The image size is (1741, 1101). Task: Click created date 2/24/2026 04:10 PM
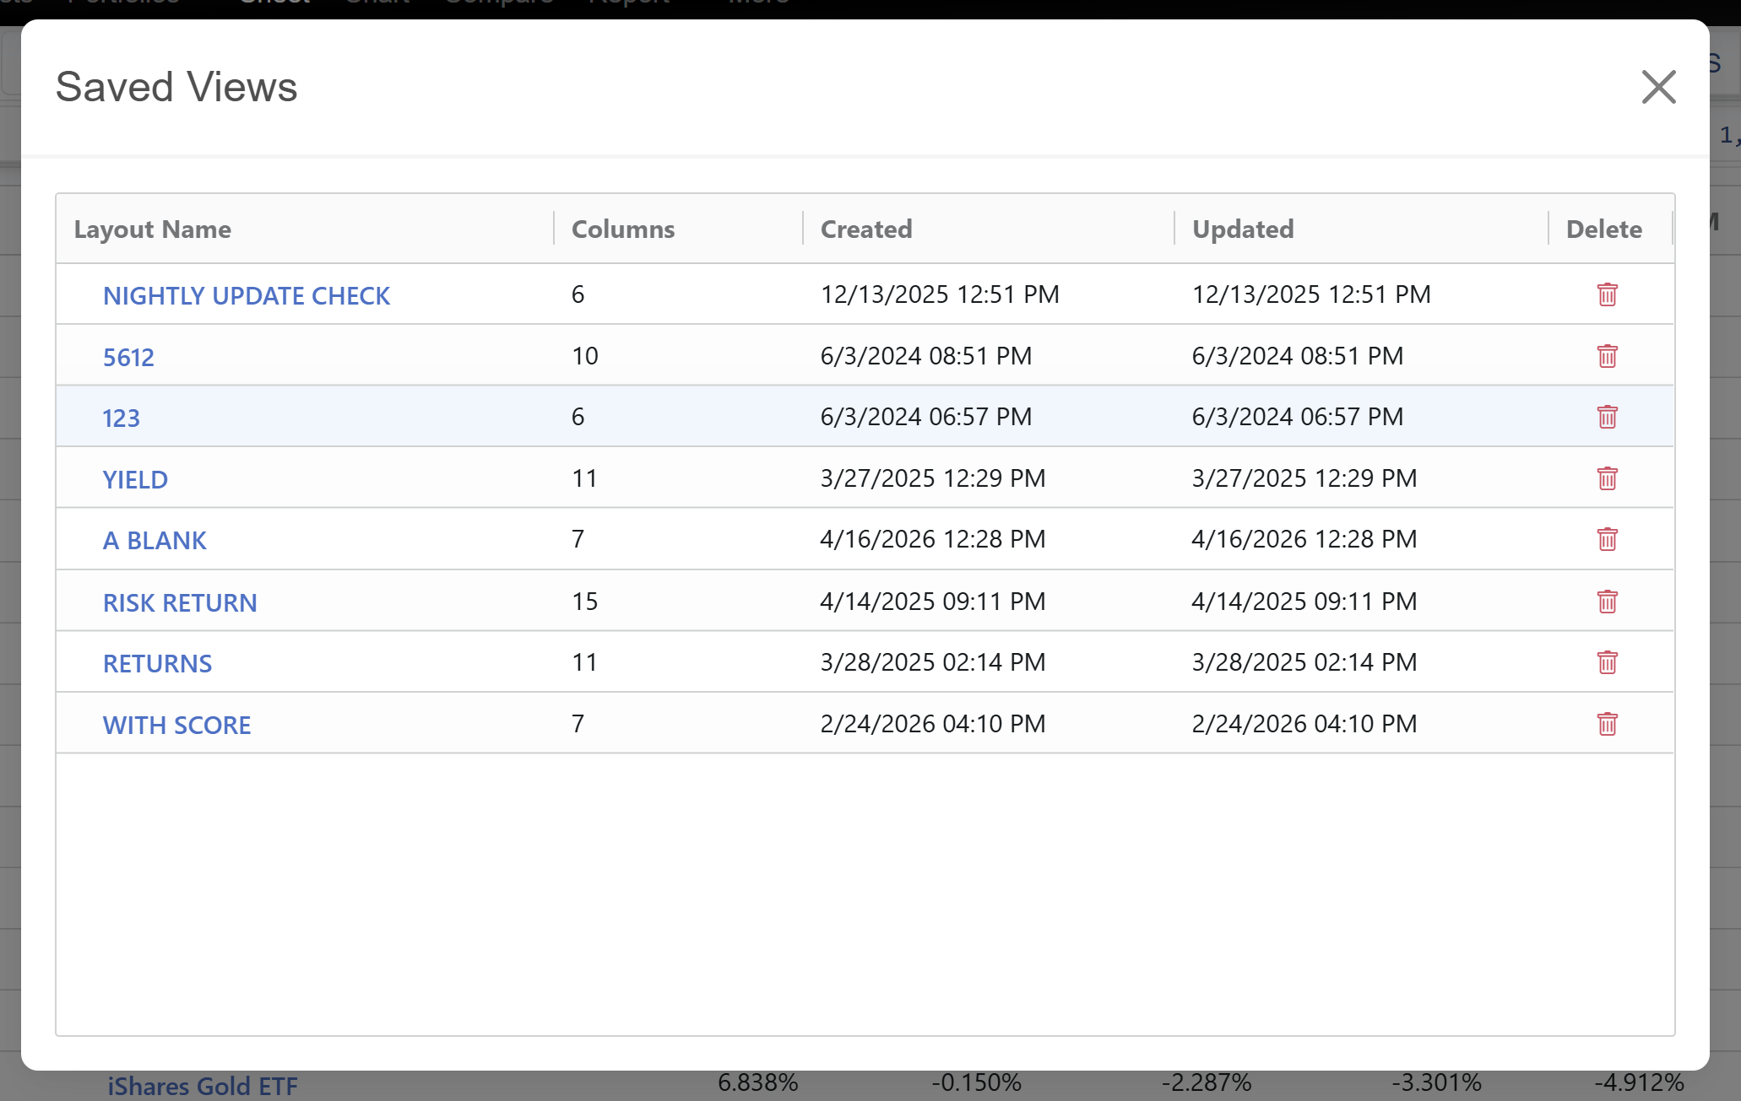tap(933, 724)
